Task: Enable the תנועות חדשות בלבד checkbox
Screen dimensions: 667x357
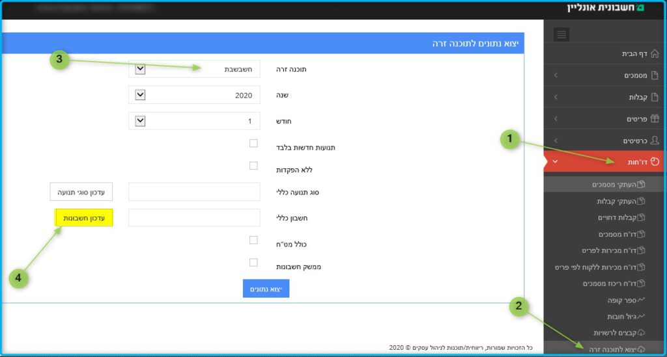Action: tap(253, 143)
